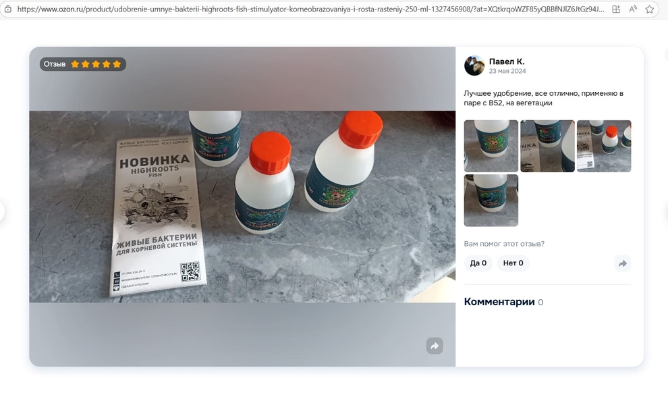This screenshot has height=393, width=668.
Task: Click the Отзыв five-star rating badge
Action: (82, 64)
